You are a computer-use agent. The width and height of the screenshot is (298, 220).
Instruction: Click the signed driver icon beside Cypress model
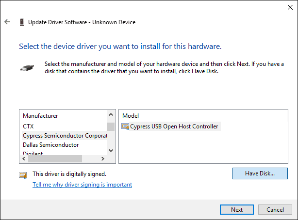[125, 126]
